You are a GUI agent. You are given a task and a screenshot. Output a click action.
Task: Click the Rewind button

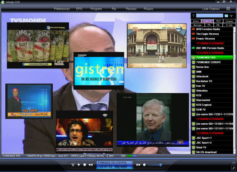click(x=90, y=165)
